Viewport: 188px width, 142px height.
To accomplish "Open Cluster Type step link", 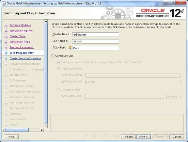I will [18, 36].
